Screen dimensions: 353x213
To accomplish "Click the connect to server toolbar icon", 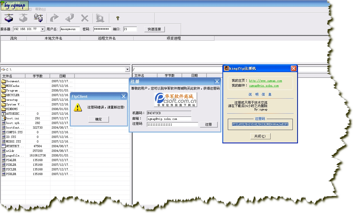I will pyautogui.click(x=9, y=18).
